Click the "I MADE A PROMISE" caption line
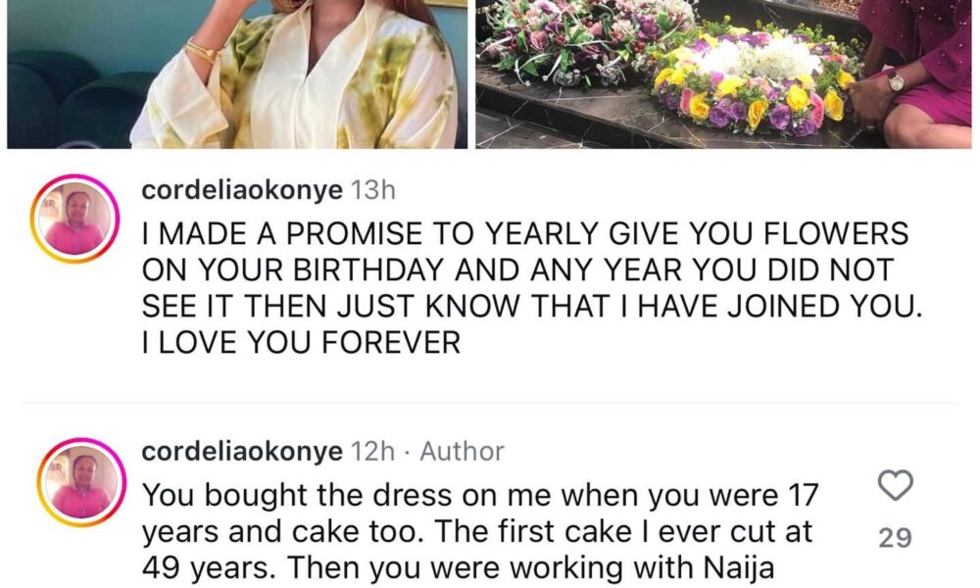Image resolution: width=980 pixels, height=588 pixels. coord(525,236)
